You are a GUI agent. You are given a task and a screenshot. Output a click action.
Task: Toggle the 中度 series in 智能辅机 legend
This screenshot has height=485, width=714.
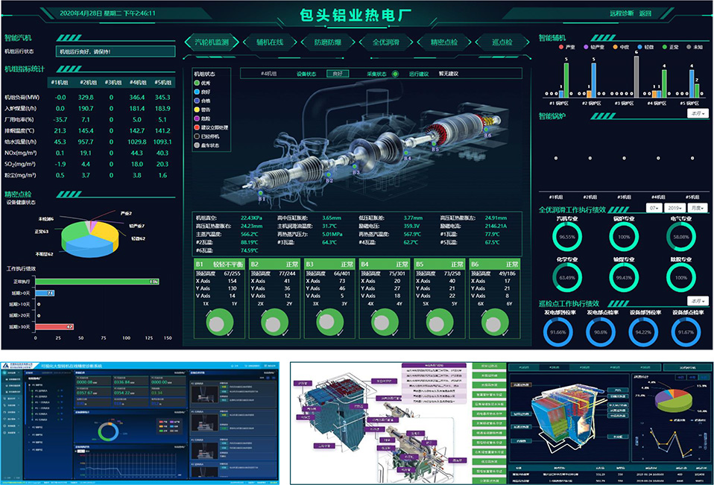click(x=621, y=47)
